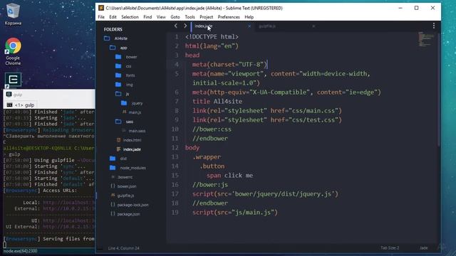Place cursor on the 'title All4site' line

[217, 101]
